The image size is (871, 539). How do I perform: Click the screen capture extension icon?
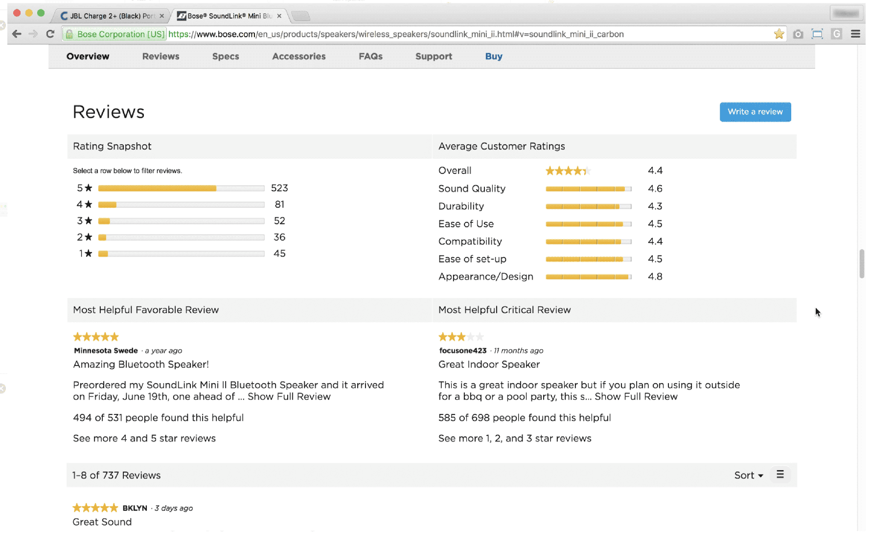click(817, 34)
